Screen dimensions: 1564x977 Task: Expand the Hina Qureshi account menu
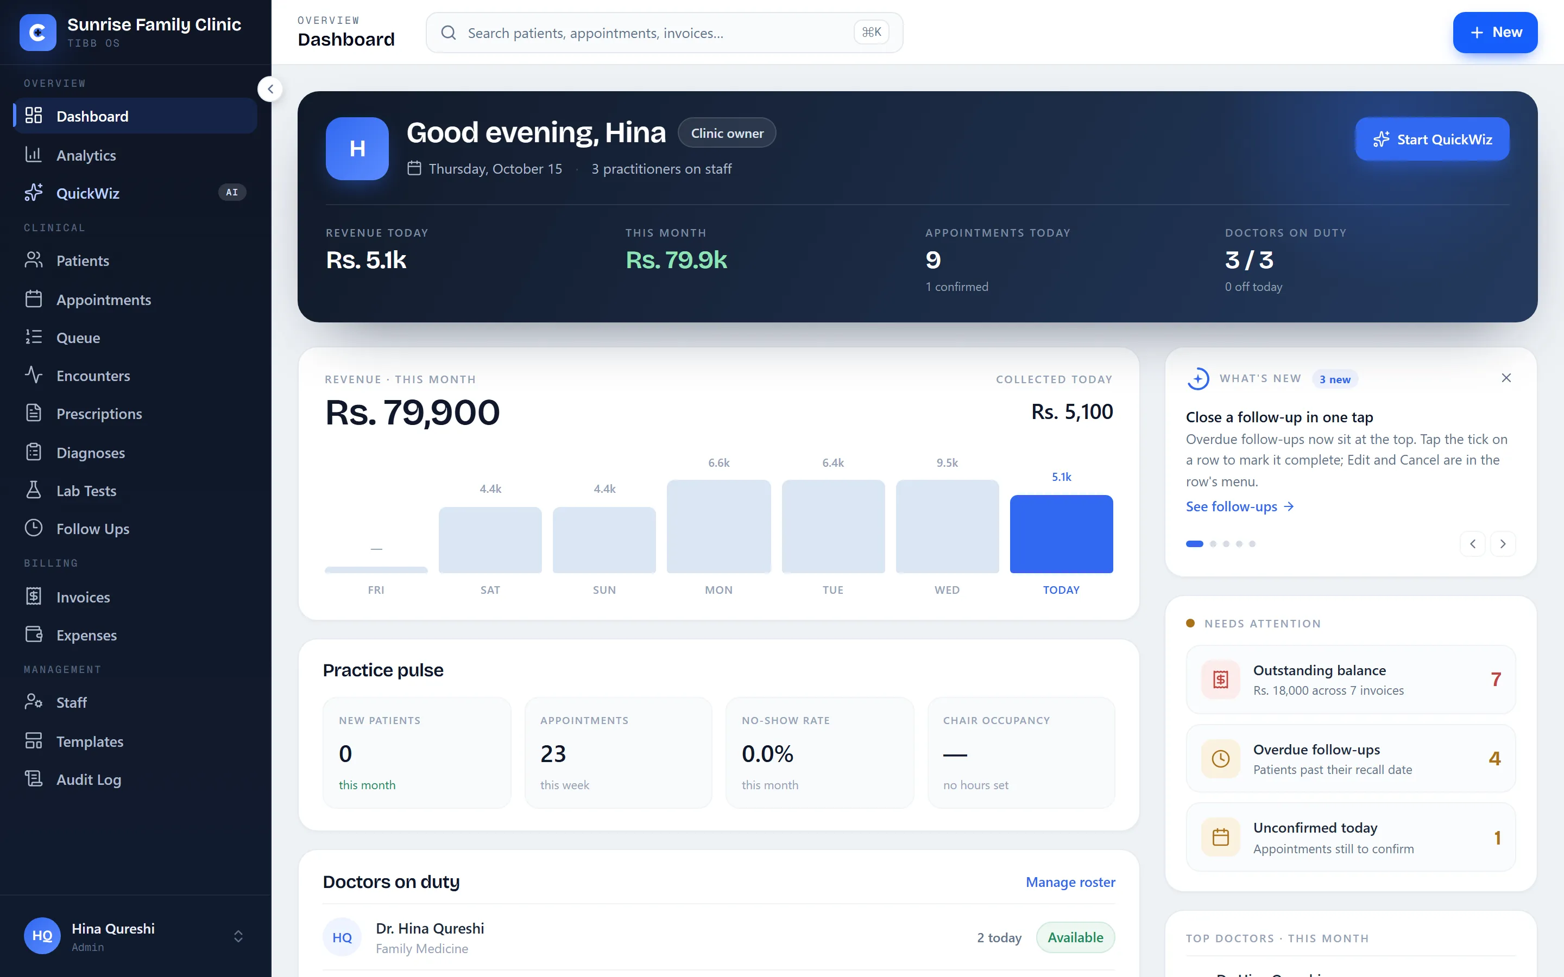(x=135, y=936)
